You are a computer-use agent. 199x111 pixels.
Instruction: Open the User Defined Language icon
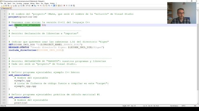coord(56,6)
